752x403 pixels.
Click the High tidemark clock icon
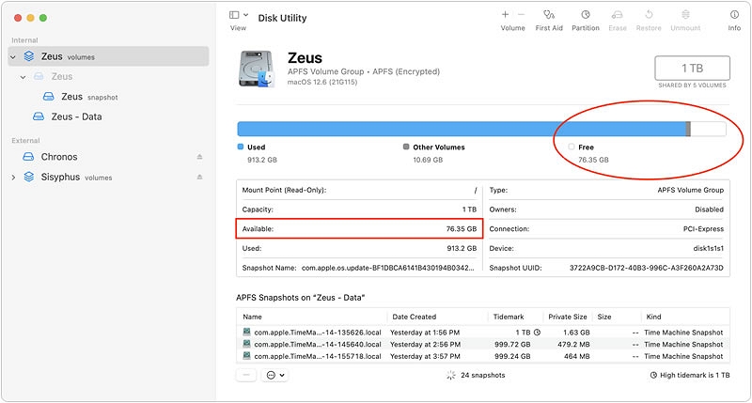(x=653, y=375)
